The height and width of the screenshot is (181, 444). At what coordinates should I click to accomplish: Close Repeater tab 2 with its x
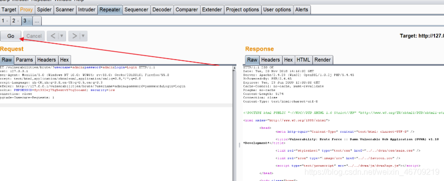click(18, 21)
